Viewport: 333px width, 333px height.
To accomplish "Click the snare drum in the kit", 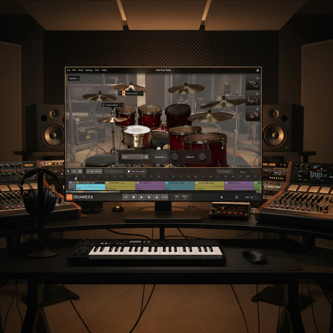I will coord(136,136).
